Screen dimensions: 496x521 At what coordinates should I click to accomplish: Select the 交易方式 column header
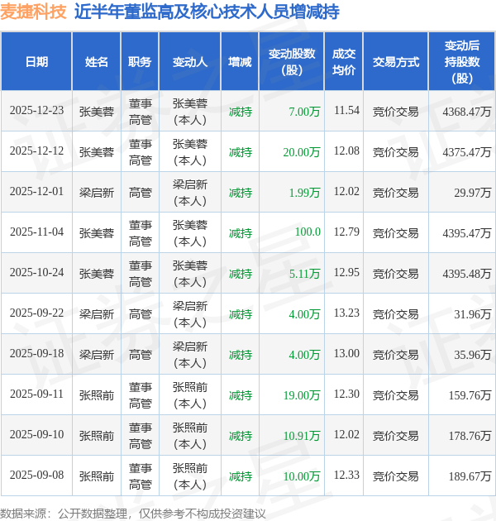pos(396,62)
